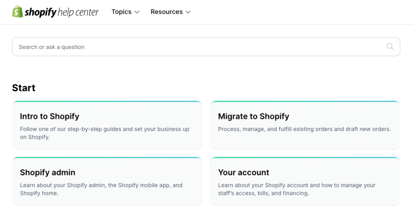
Task: Click the search magnifier icon
Action: coord(390,47)
